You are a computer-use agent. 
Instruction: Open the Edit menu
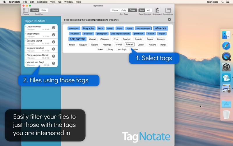pos(32,2)
